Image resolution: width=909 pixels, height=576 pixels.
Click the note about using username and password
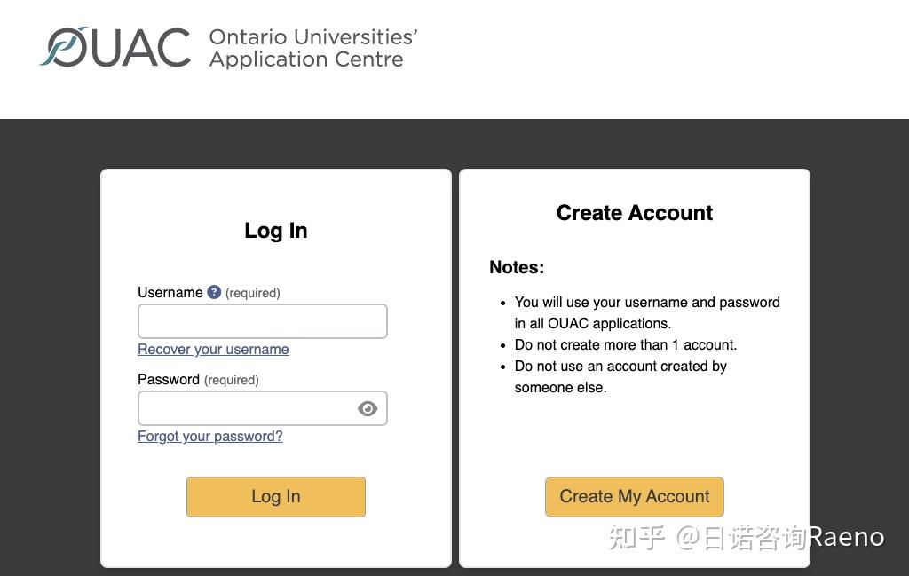[x=646, y=312]
